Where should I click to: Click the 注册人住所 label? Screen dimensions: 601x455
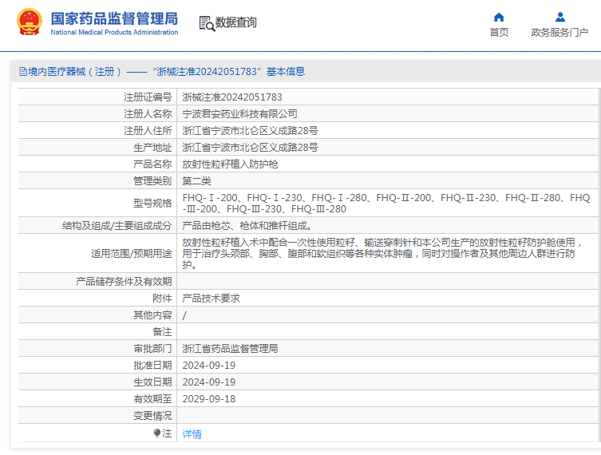(x=148, y=131)
